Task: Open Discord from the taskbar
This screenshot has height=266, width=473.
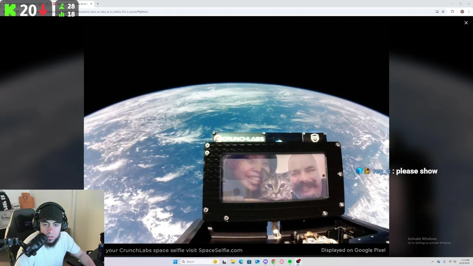Action: [265, 262]
